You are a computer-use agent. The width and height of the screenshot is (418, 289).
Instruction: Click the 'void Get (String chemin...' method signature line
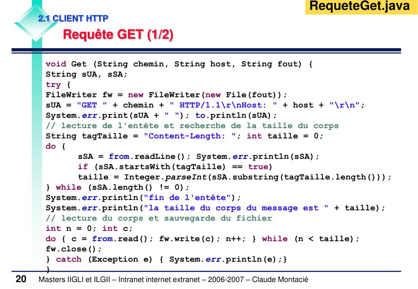[x=179, y=64]
